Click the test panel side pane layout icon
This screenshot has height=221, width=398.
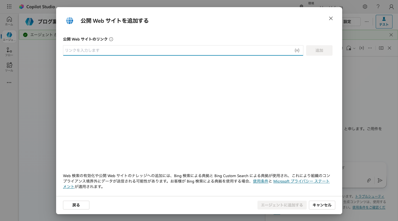[x=381, y=48]
